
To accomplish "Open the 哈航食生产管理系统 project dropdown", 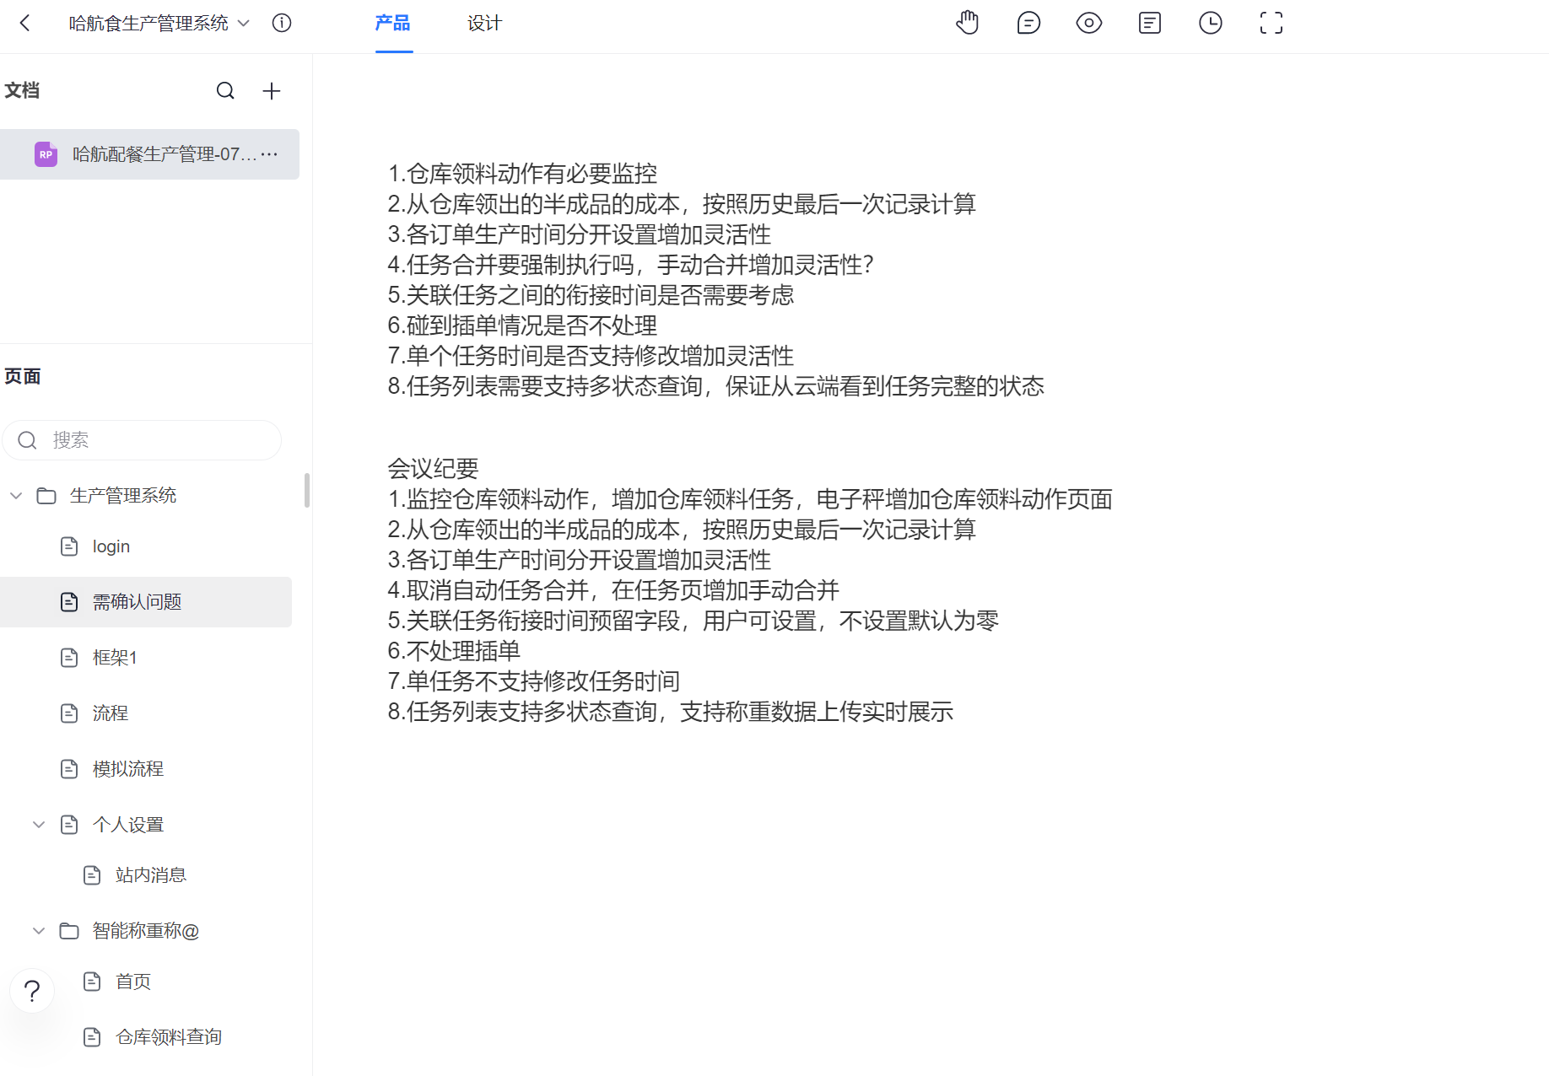I will 159,23.
